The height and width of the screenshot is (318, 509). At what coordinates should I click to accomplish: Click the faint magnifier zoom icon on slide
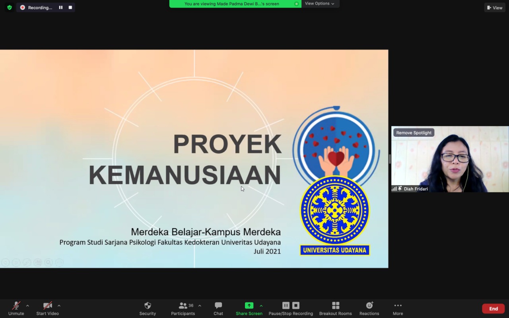coord(49,262)
